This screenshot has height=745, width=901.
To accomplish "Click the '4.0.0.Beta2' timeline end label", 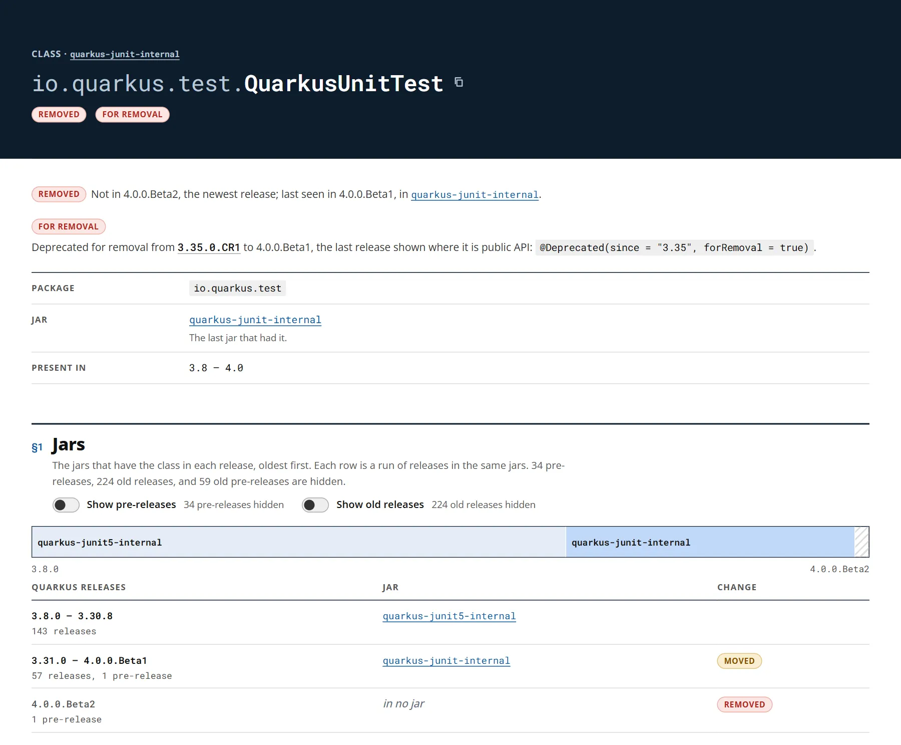I will 839,569.
